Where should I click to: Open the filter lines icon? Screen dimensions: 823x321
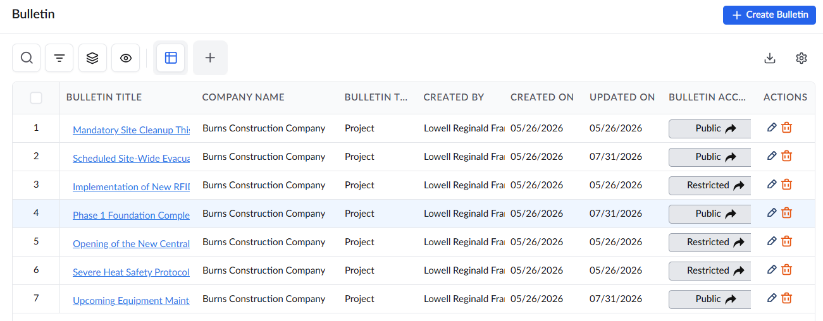tap(59, 58)
